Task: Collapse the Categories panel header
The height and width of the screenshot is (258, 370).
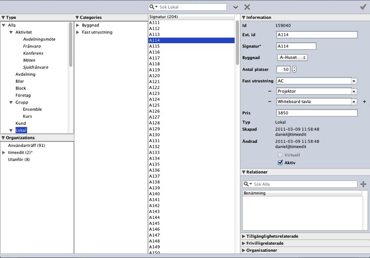Action: coord(77,17)
